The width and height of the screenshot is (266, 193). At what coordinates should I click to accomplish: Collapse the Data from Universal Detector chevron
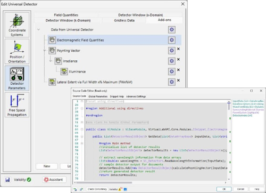pos(38,29)
